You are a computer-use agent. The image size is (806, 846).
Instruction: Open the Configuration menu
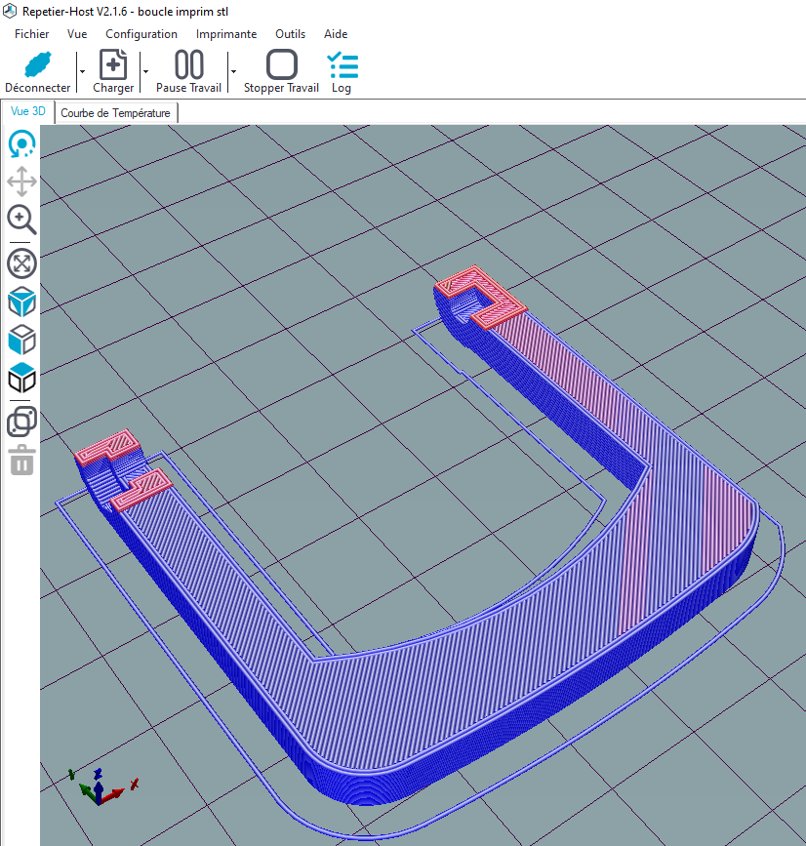(141, 34)
